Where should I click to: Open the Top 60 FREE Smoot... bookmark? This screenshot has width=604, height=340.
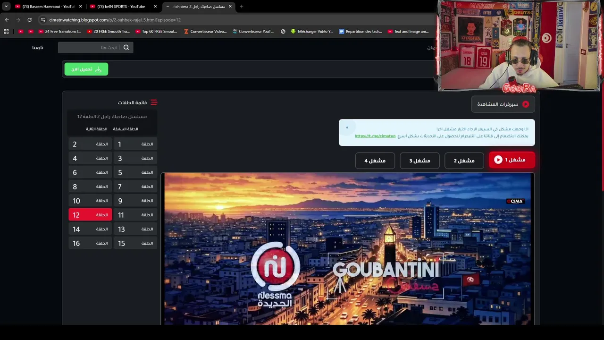pos(156,32)
